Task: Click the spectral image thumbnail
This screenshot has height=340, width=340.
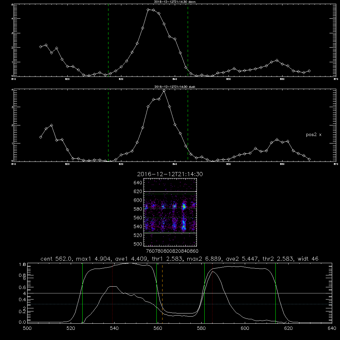Action: tap(170, 212)
